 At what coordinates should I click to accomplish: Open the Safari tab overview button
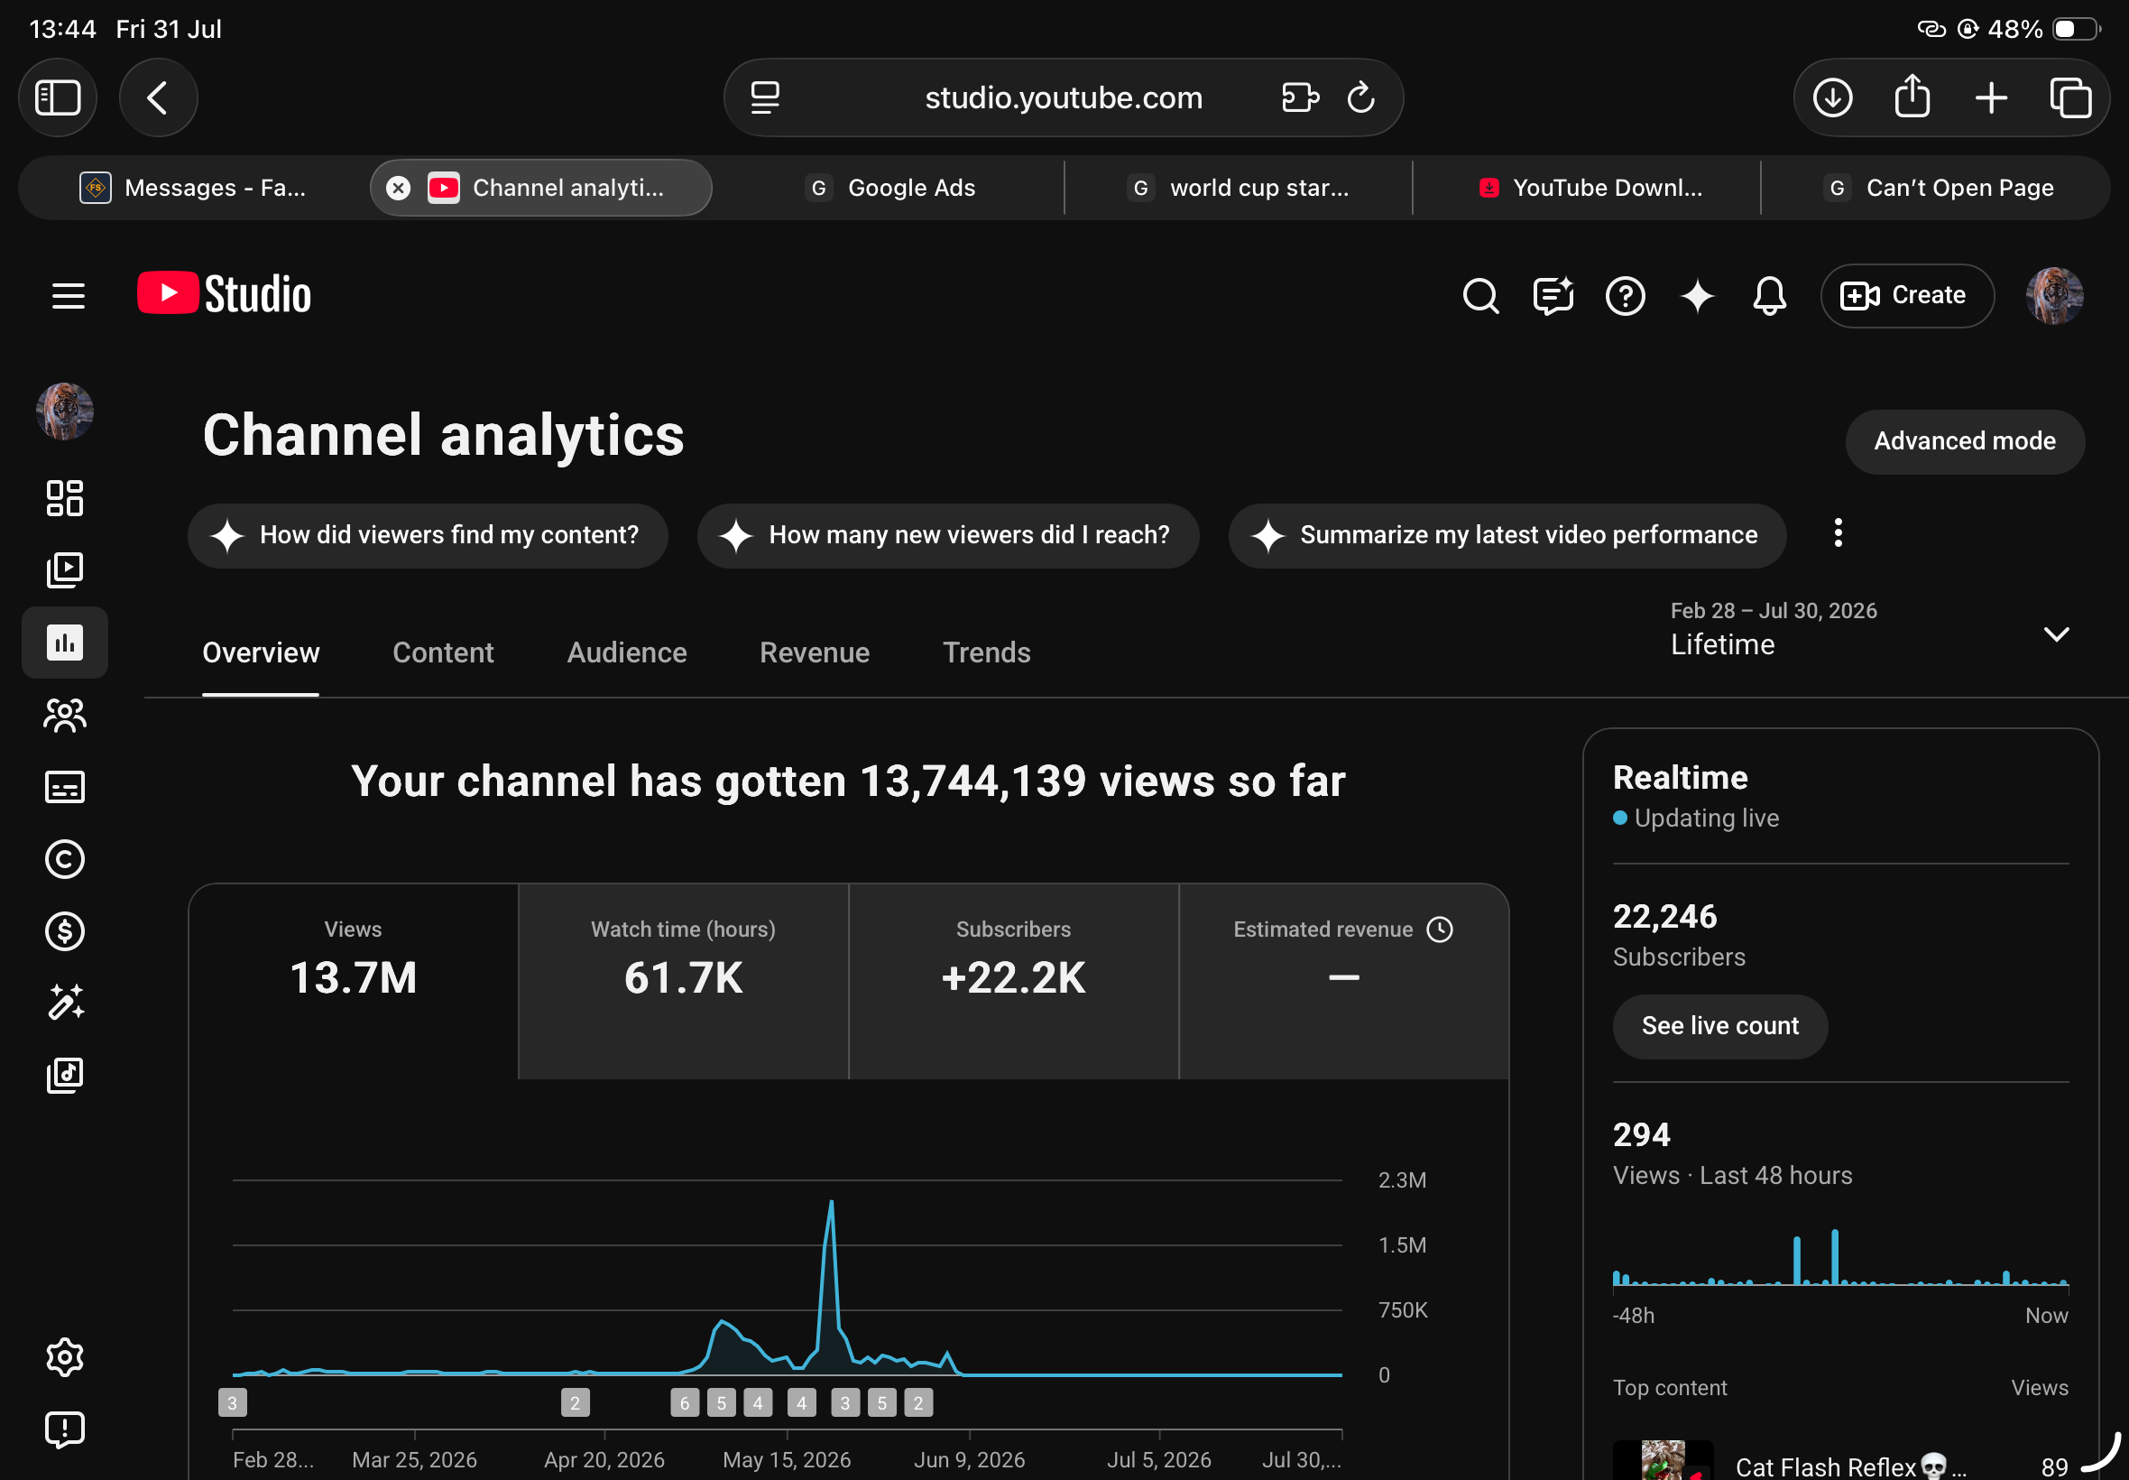tap(2069, 97)
